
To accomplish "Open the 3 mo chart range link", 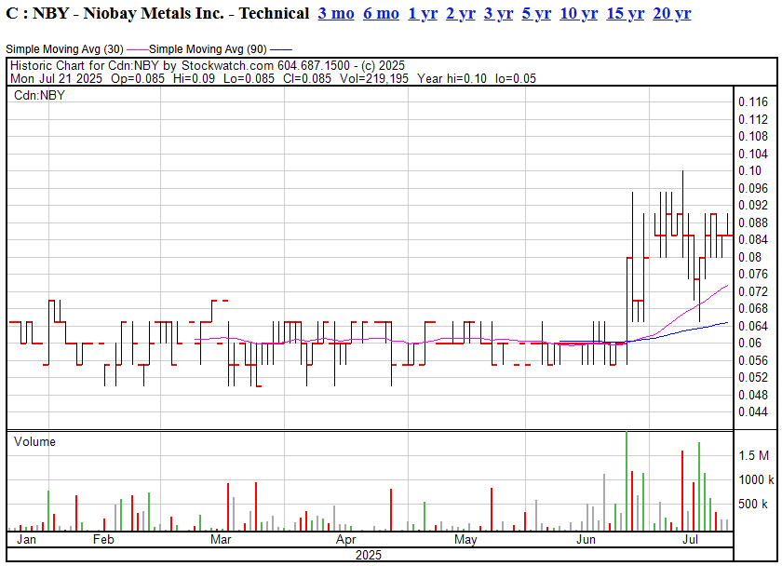I will [x=336, y=13].
